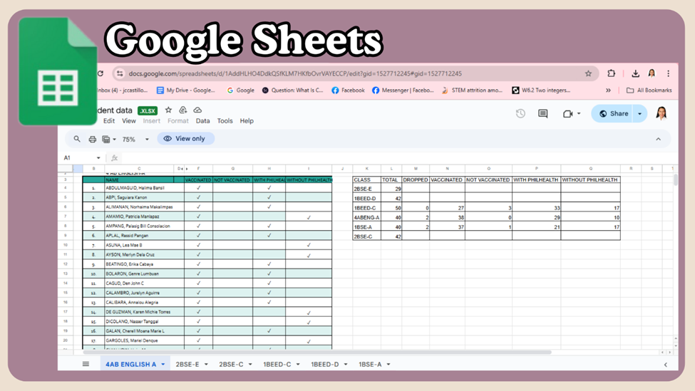695x391 pixels.
Task: Click vaccinated checkmark for GARGOLES, Mariel
Action: pyautogui.click(x=199, y=340)
